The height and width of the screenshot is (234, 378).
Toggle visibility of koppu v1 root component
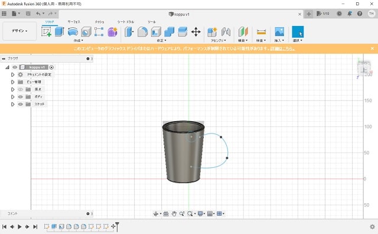(x=15, y=67)
